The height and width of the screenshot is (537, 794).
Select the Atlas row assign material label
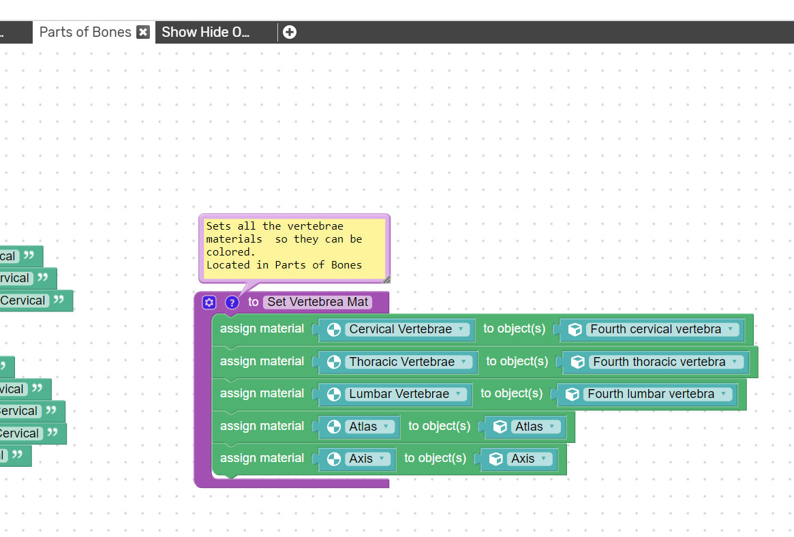(x=262, y=426)
